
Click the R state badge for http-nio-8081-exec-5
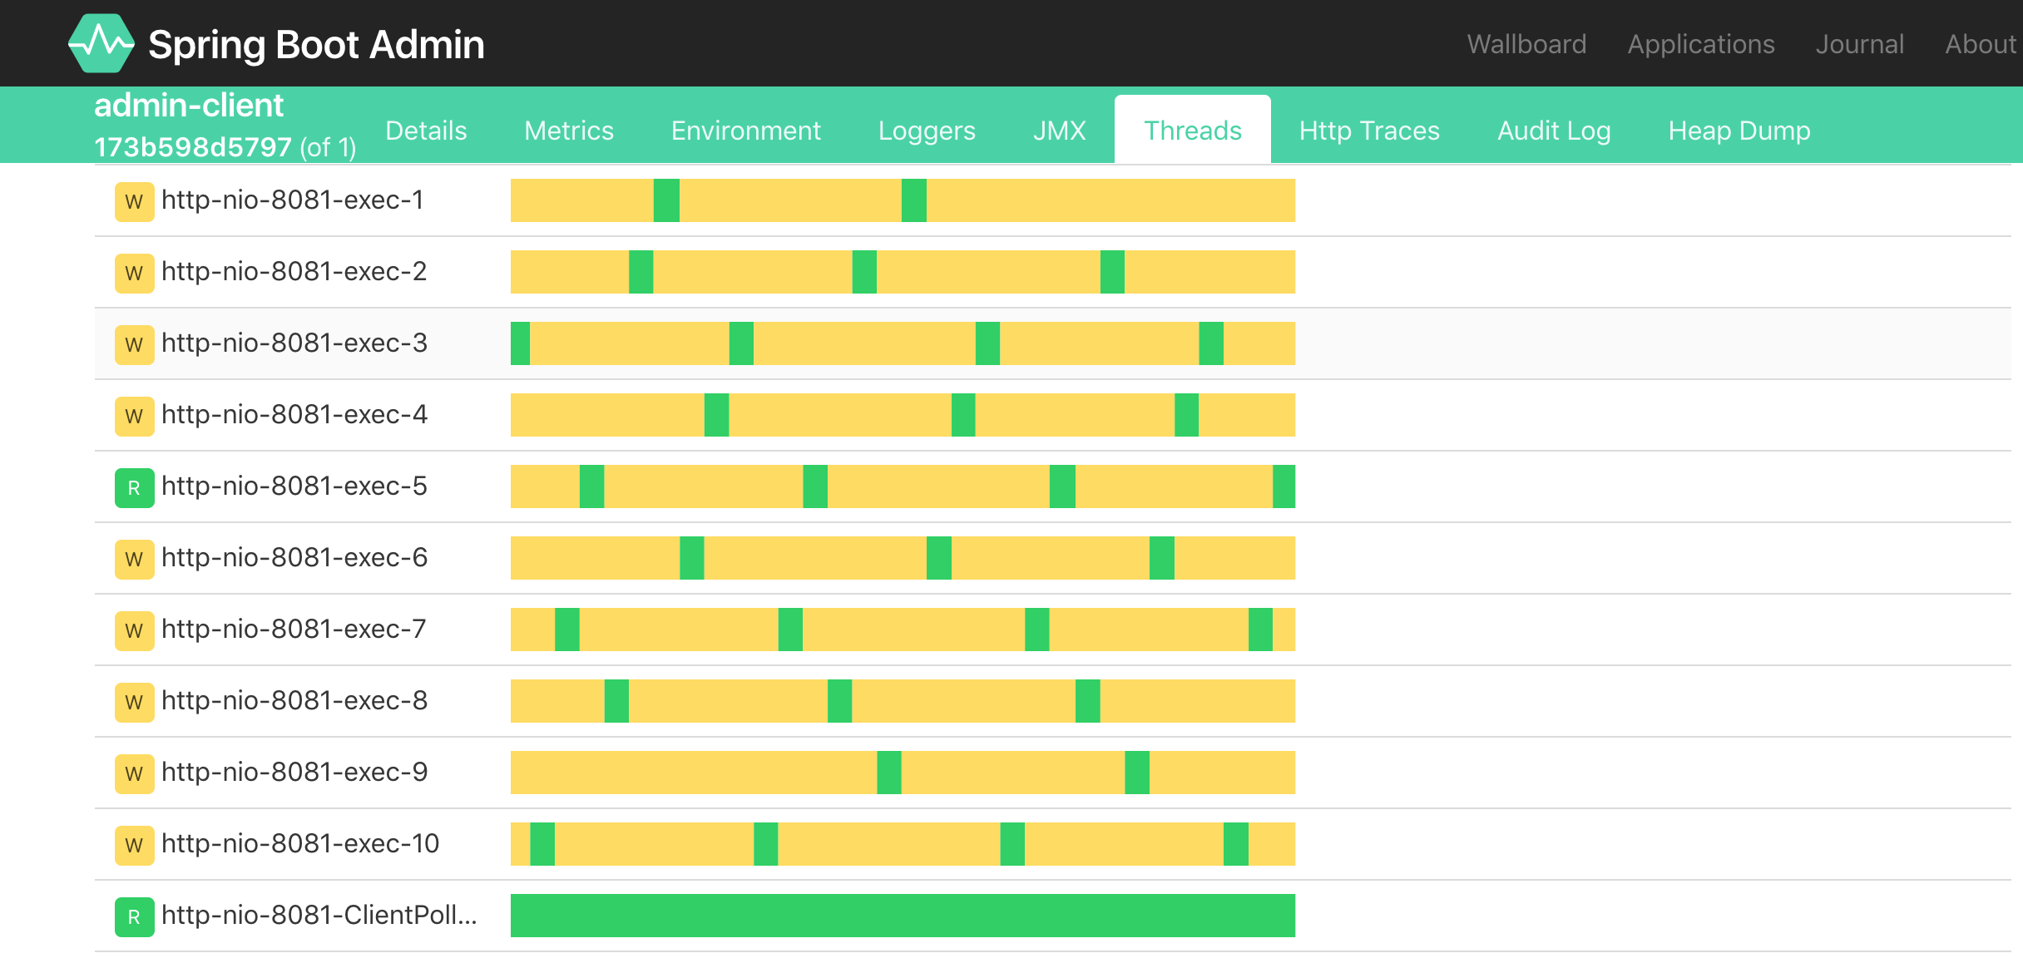tap(134, 487)
